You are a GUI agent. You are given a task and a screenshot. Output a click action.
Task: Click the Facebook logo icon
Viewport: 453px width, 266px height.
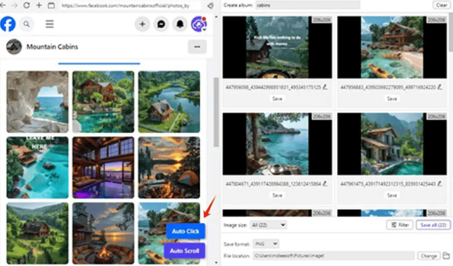coord(8,24)
